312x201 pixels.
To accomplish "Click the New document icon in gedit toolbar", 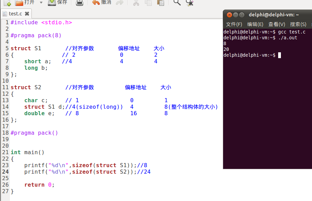I will tap(7, 3).
